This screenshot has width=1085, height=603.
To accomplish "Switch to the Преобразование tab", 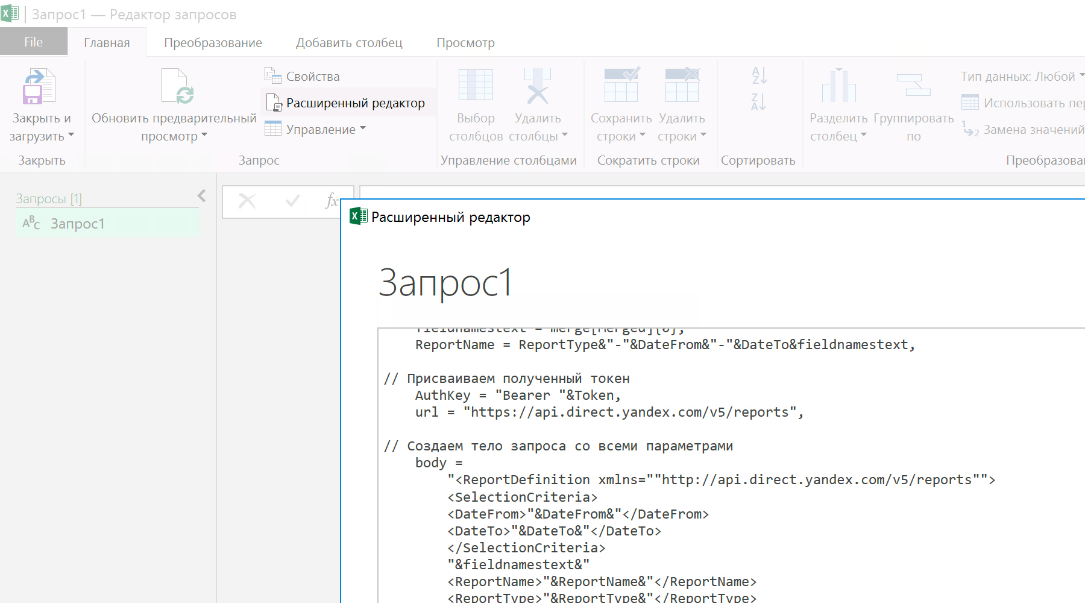I will click(213, 43).
